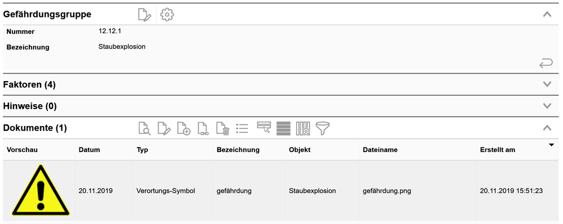Open Gefährdungsgruppe settings gear icon
This screenshot has height=224, width=563.
pos(167,15)
